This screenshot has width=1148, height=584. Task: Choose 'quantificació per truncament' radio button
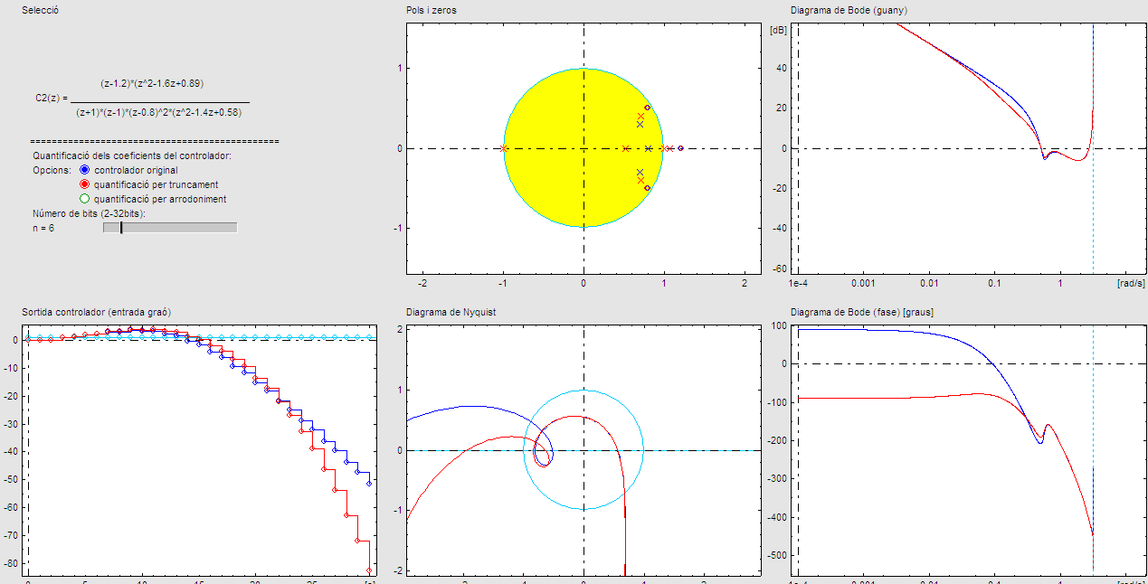point(85,184)
